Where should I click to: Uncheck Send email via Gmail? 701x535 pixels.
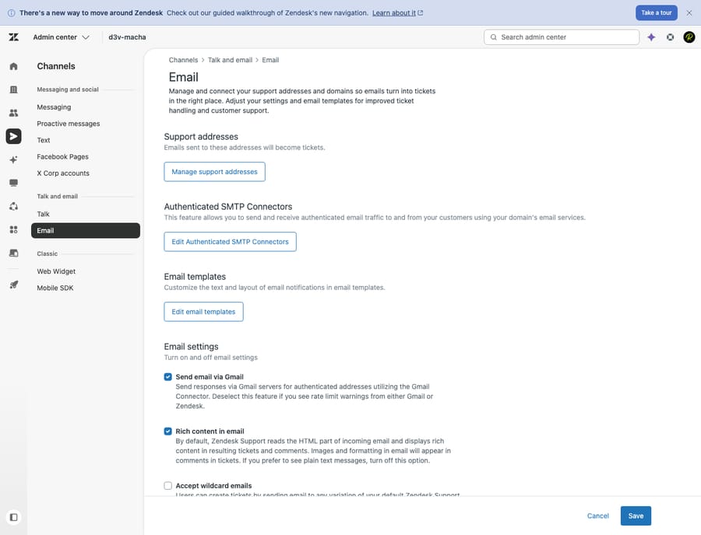(167, 377)
